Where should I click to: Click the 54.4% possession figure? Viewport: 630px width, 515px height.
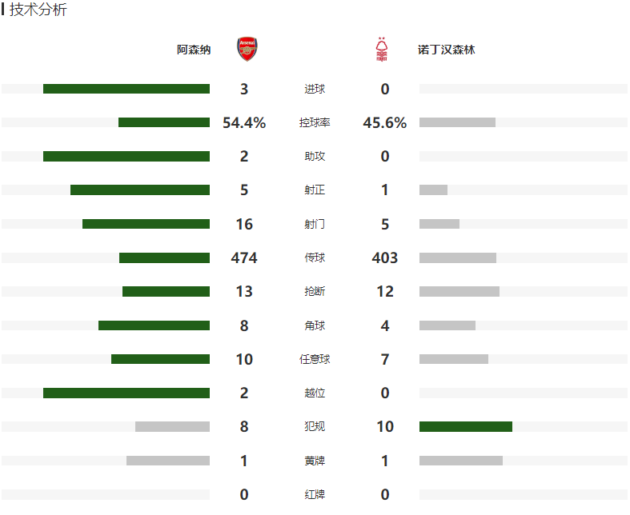pos(244,122)
